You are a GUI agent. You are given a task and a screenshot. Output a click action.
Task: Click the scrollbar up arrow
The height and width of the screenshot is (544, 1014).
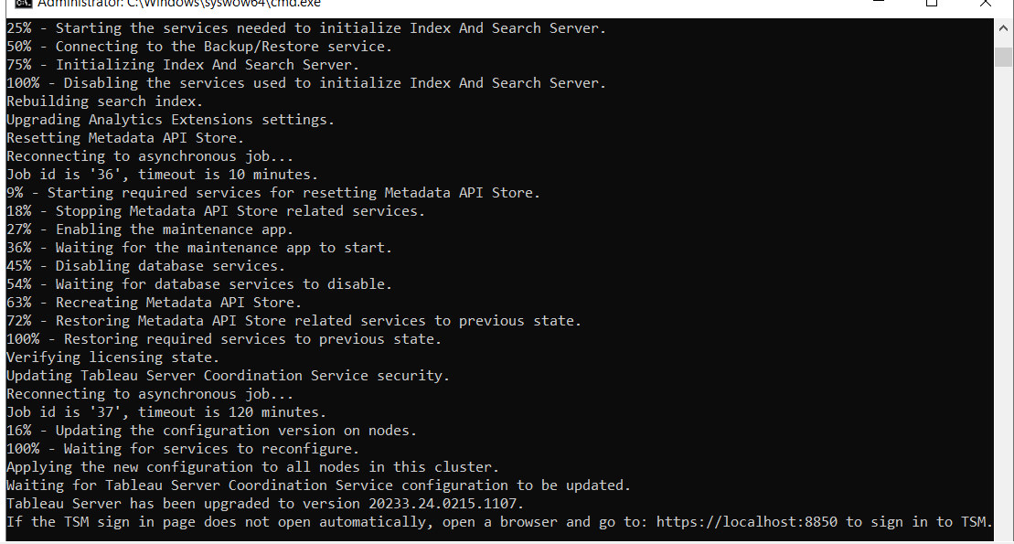[1003, 27]
